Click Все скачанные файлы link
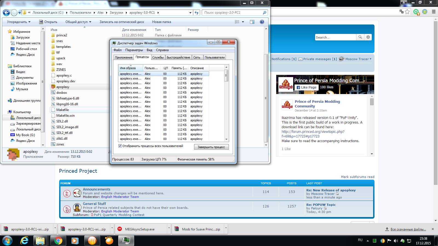 tap(408, 229)
